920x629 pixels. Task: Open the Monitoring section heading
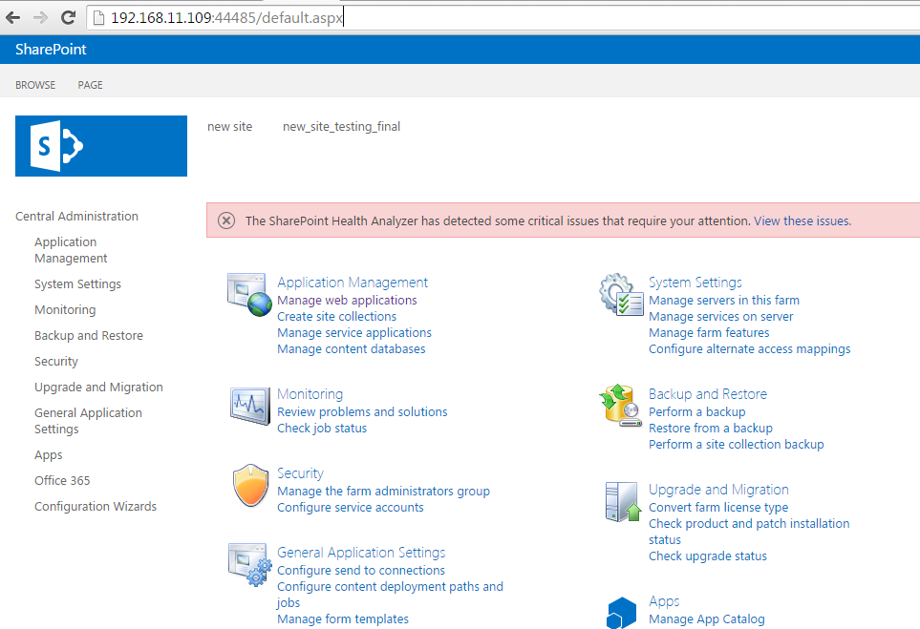click(310, 394)
